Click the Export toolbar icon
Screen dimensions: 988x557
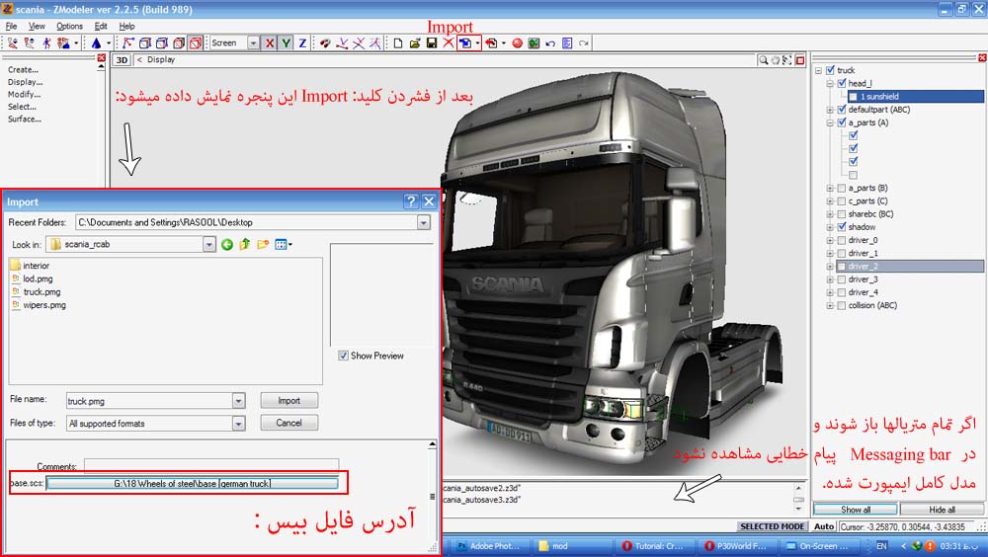[491, 42]
